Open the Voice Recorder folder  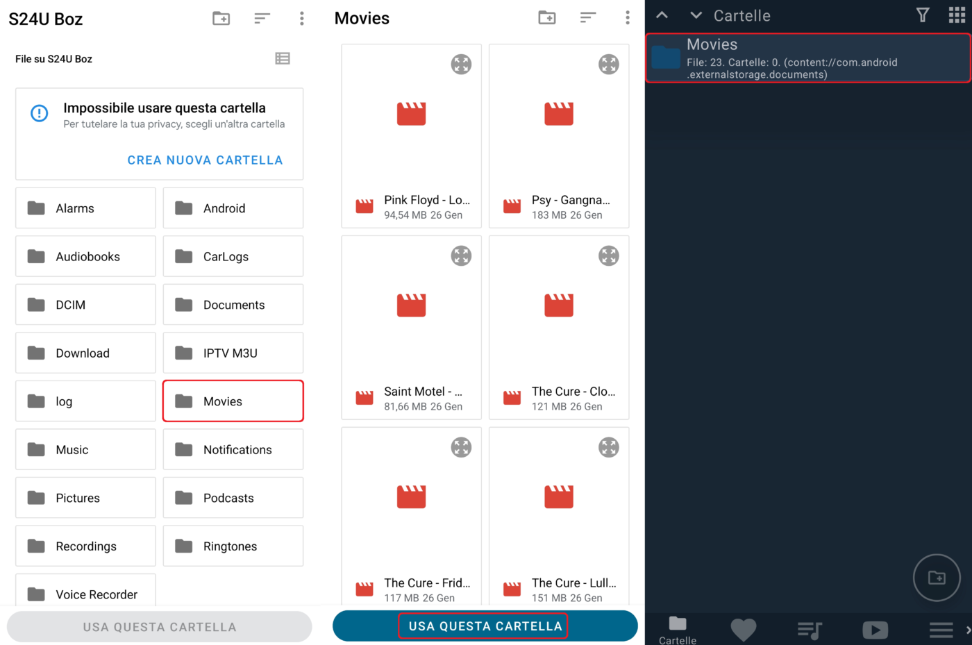coord(85,590)
